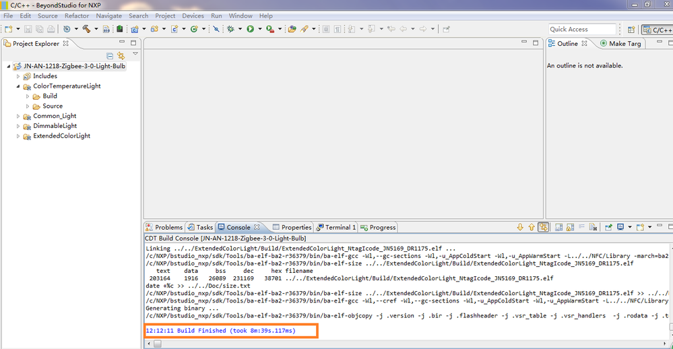673x349 pixels.
Task: Open the Run button dropdown arrow
Action: point(259,29)
